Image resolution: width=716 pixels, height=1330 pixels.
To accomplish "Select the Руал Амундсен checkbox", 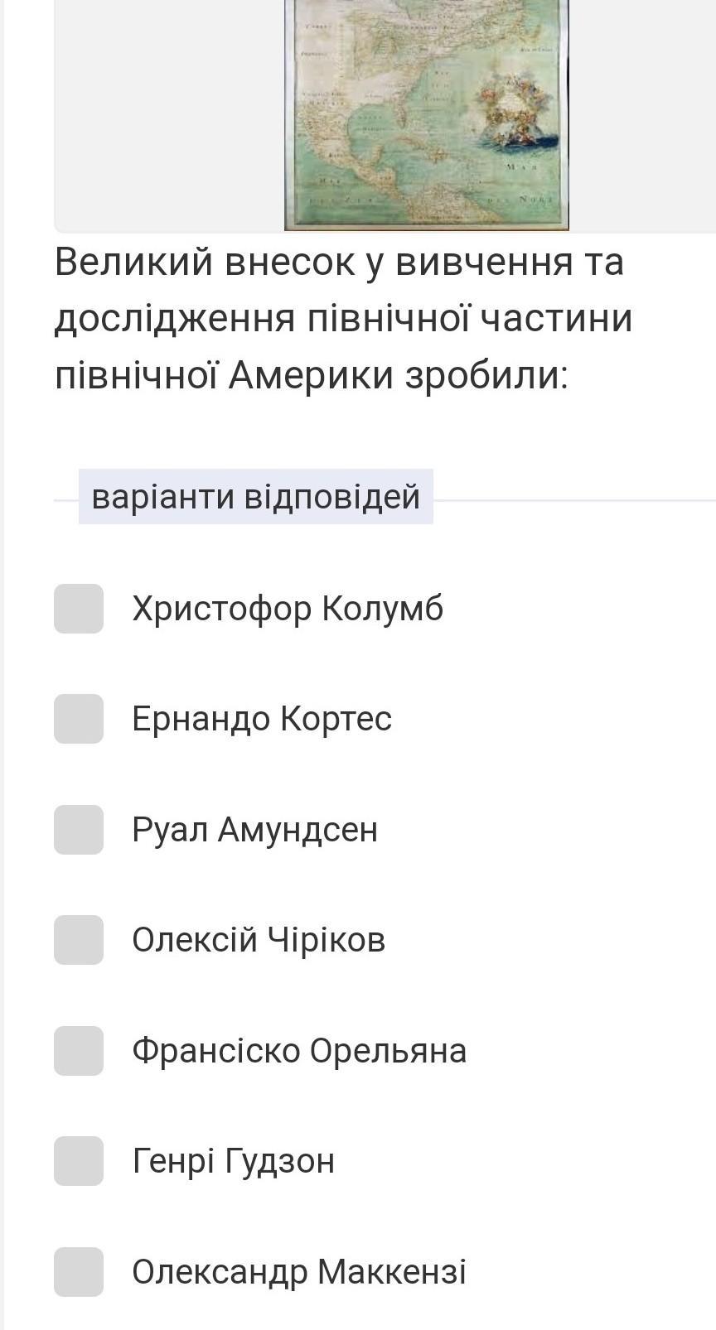I will pyautogui.click(x=79, y=830).
